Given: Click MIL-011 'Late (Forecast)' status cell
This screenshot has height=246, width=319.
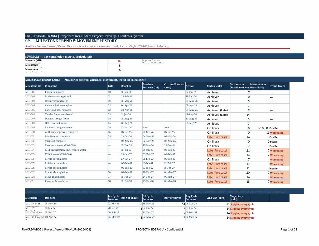Looking at the screenshot, I should click(x=219, y=137).
